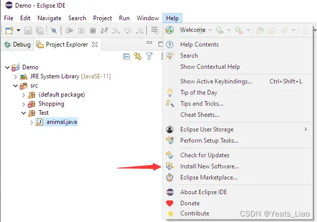Open the Navigate menu
Screen dimensions: 317x222
pyautogui.click(x=50, y=18)
